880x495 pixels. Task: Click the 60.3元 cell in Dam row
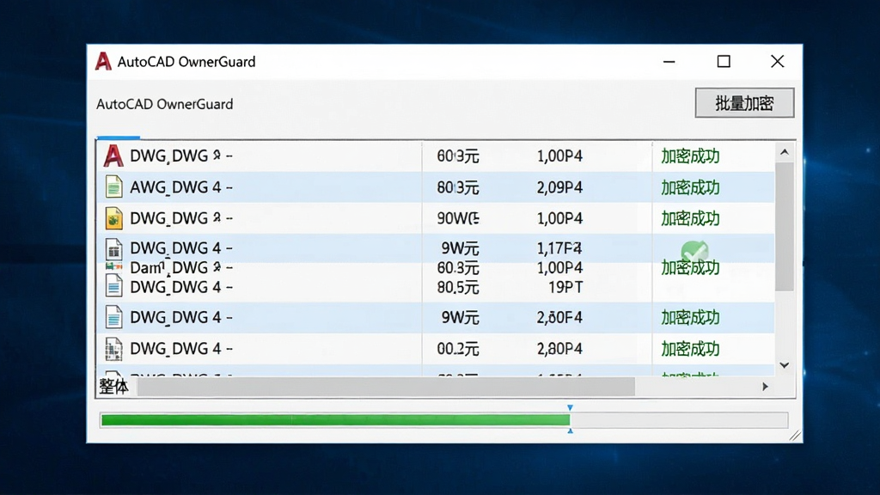[458, 268]
